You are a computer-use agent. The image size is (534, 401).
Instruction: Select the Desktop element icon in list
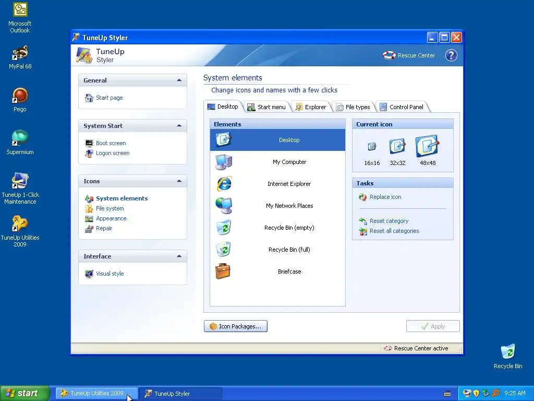(224, 139)
